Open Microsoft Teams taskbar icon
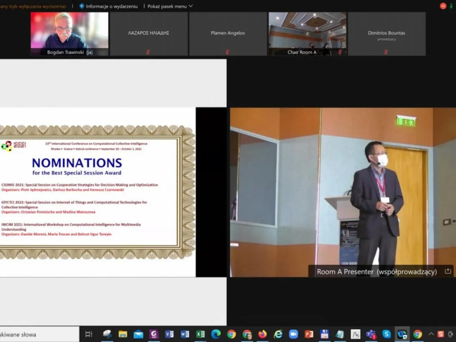 click(371, 334)
